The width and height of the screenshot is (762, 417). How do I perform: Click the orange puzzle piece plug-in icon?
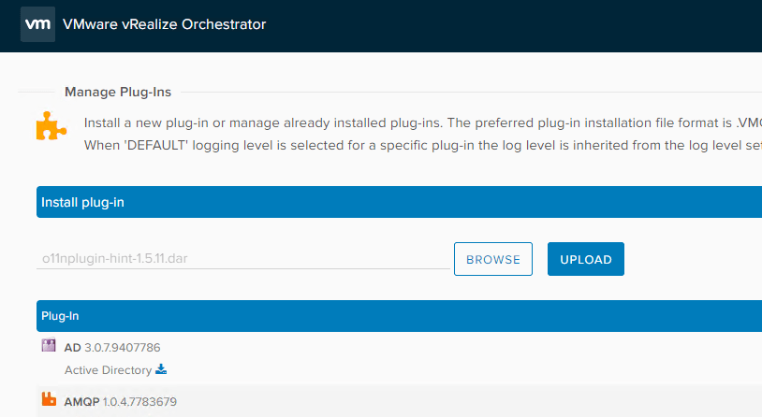point(51,126)
